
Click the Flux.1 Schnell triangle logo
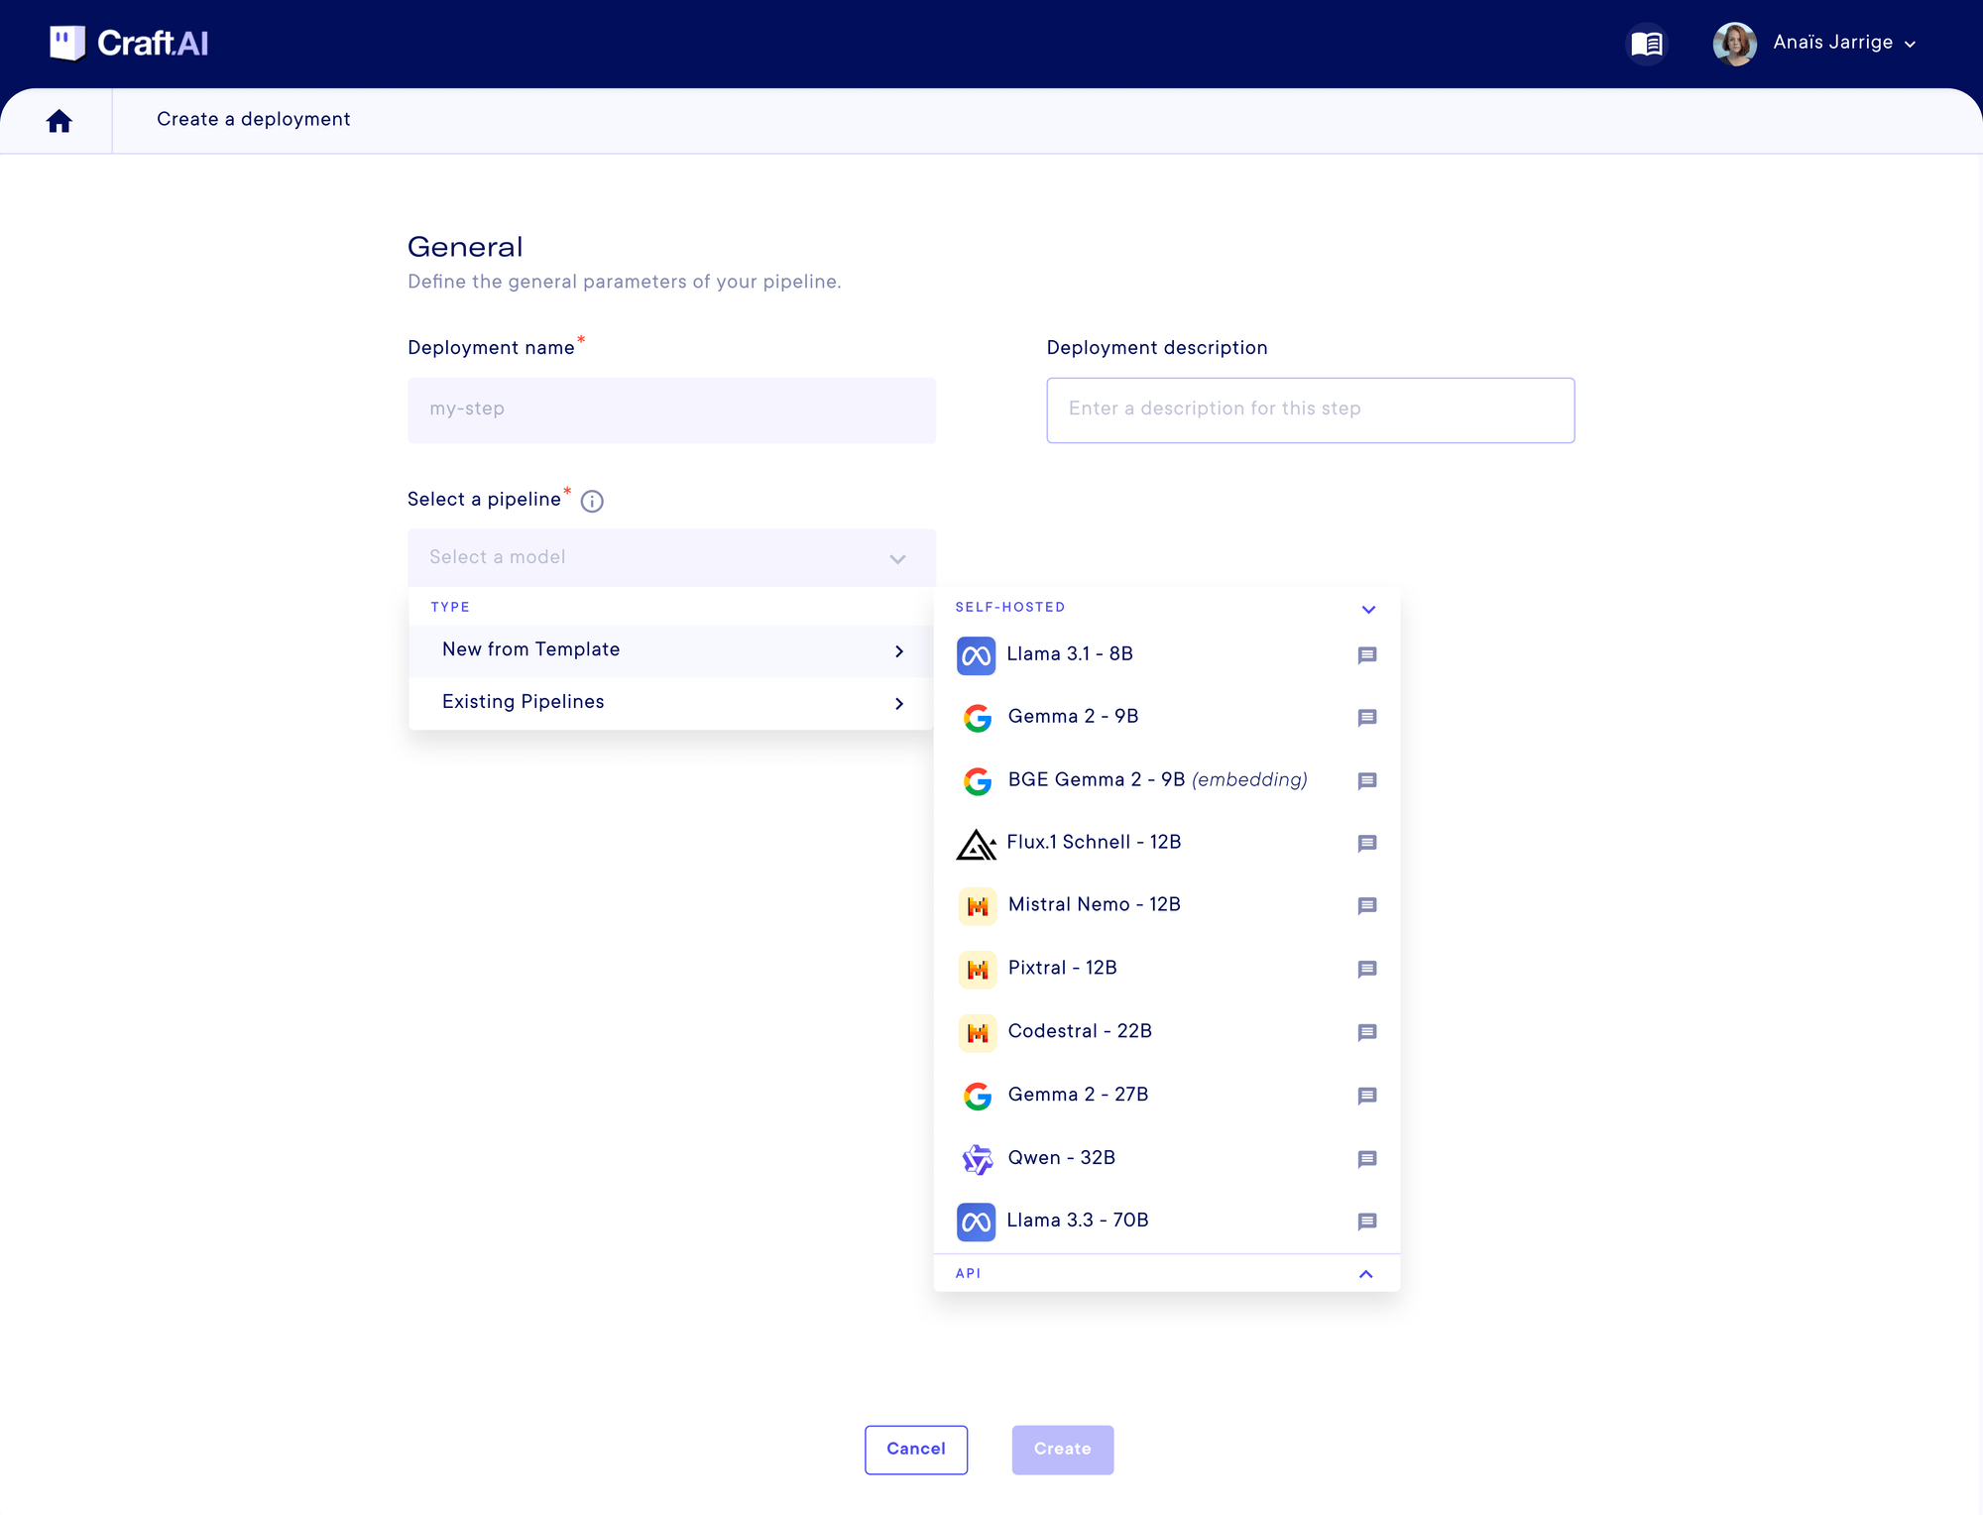pos(976,845)
